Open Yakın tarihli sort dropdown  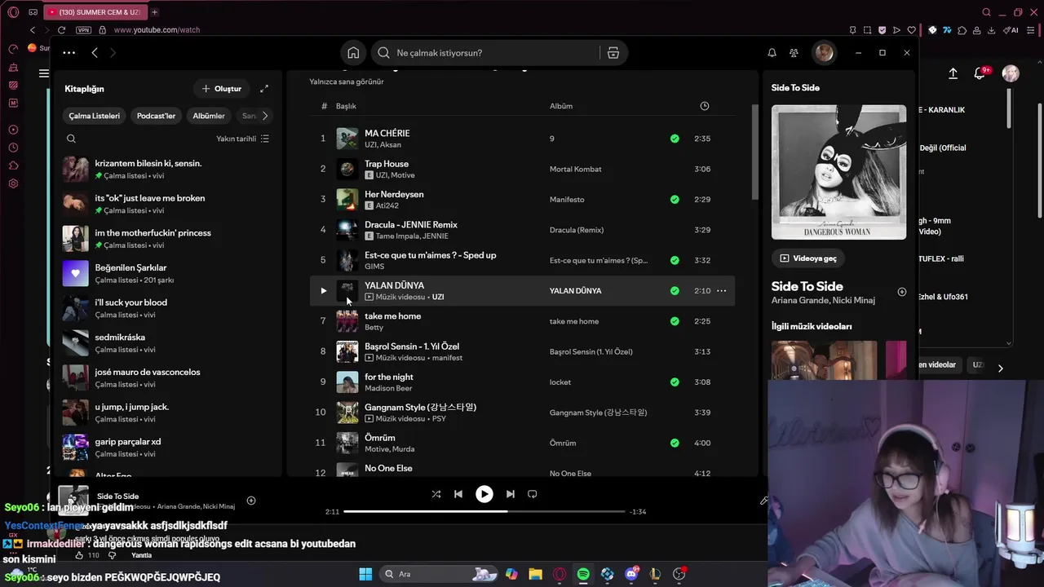[x=243, y=139]
